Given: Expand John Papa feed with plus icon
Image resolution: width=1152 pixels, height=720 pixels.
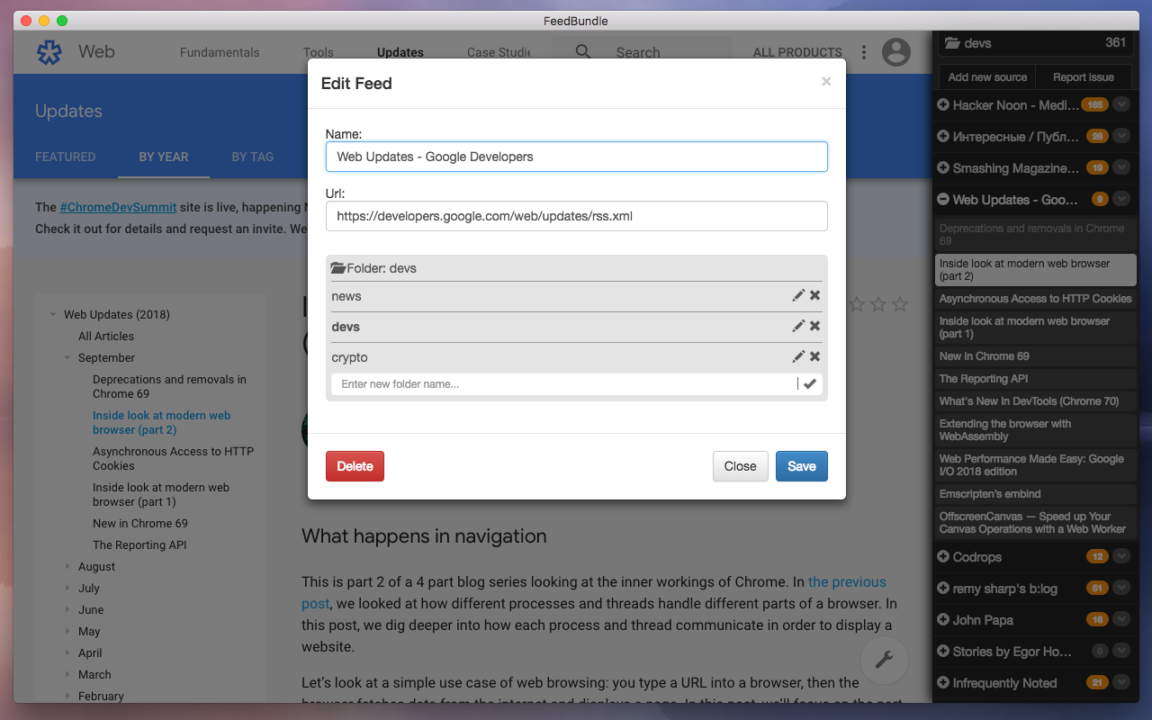Looking at the screenshot, I should (x=943, y=620).
